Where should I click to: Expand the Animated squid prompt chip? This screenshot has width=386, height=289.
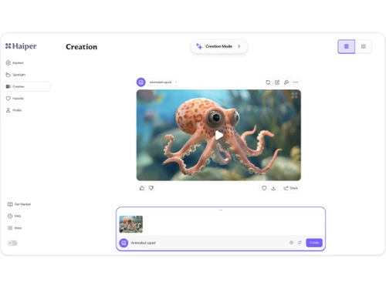tap(163, 82)
